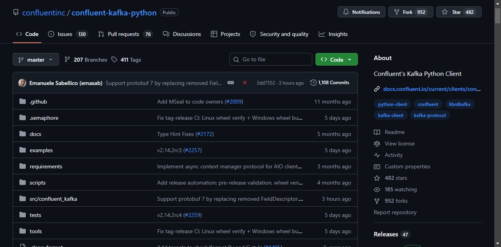Select the confluent topic tag

tap(428, 104)
